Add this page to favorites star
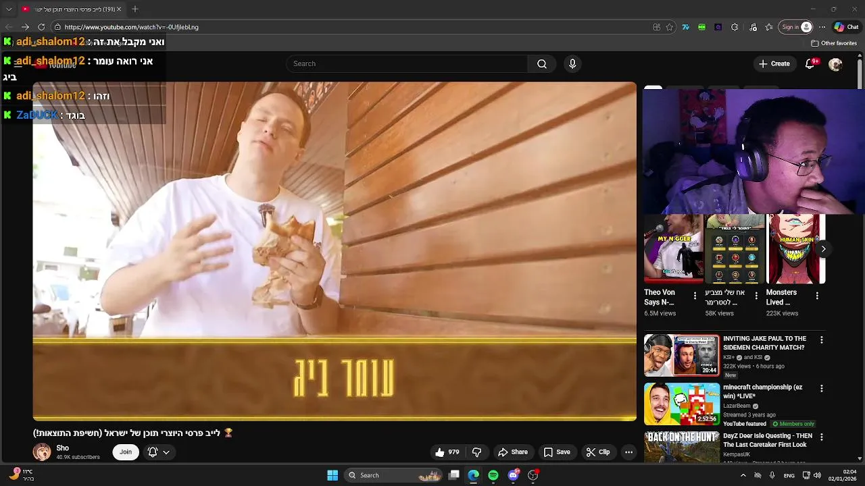This screenshot has height=486, width=865. (670, 27)
